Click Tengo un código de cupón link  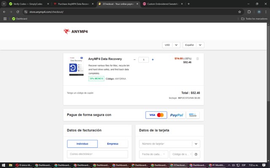[80, 93]
